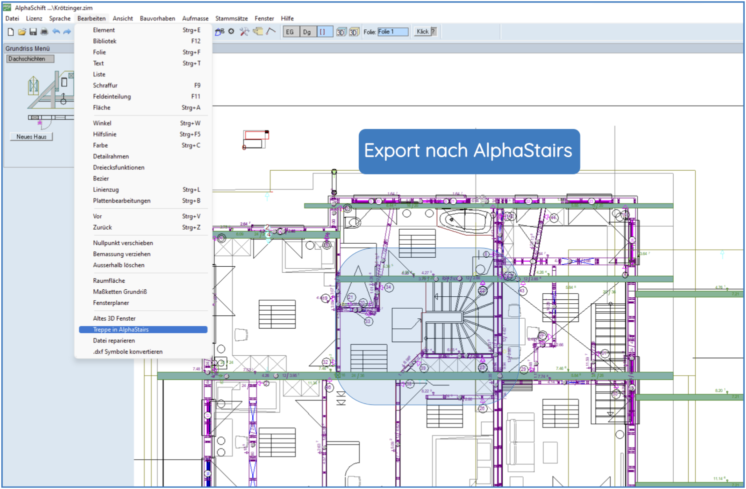
Task: Click the Dachschichten button
Action: 30,59
